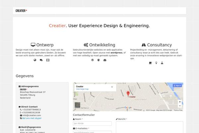Click the Skype icon beside Bel ons
This screenshot has height=133, width=199.
[21, 118]
